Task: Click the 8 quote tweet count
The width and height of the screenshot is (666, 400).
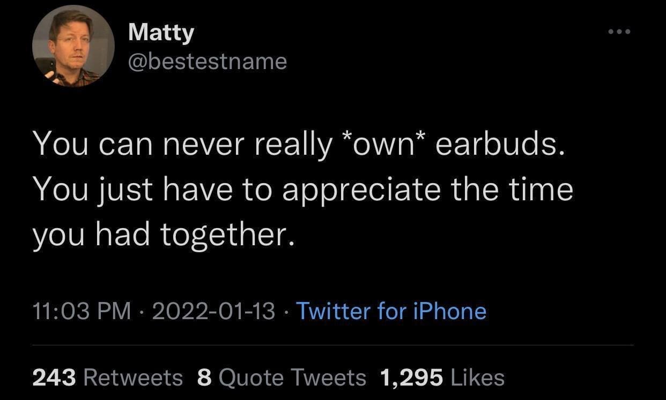Action: [x=204, y=378]
